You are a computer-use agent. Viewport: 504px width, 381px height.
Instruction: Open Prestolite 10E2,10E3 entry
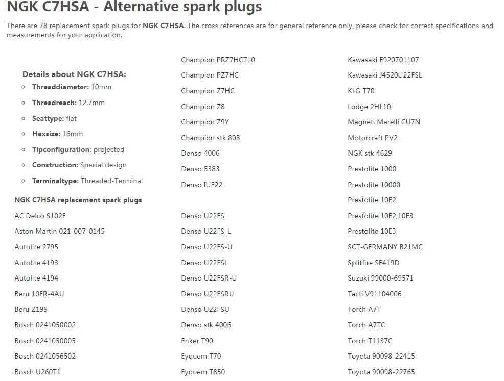click(x=380, y=216)
